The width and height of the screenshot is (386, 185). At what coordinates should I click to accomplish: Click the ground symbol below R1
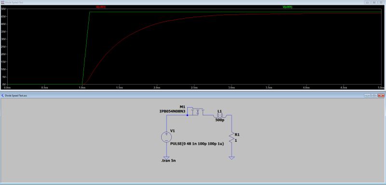232,158
